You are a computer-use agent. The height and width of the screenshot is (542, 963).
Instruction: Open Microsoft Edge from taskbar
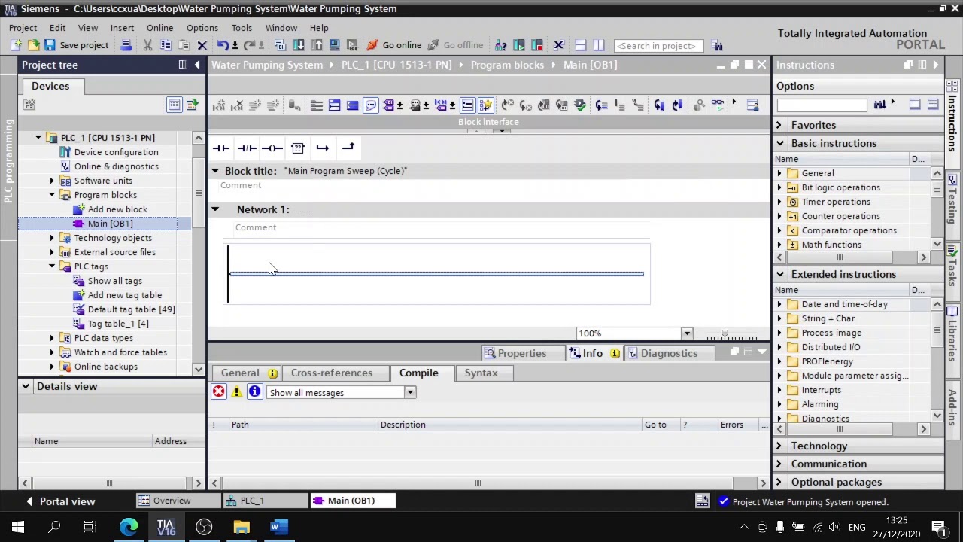(129, 527)
